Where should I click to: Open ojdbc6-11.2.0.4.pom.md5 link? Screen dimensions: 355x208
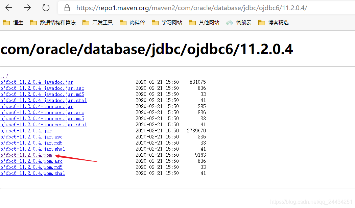31,167
